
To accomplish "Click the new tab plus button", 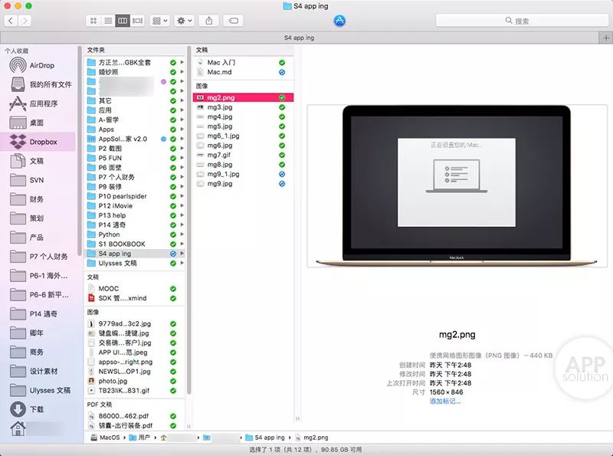I will point(605,35).
